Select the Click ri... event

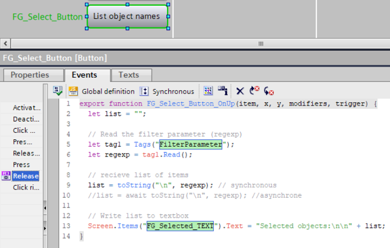pyautogui.click(x=26, y=187)
